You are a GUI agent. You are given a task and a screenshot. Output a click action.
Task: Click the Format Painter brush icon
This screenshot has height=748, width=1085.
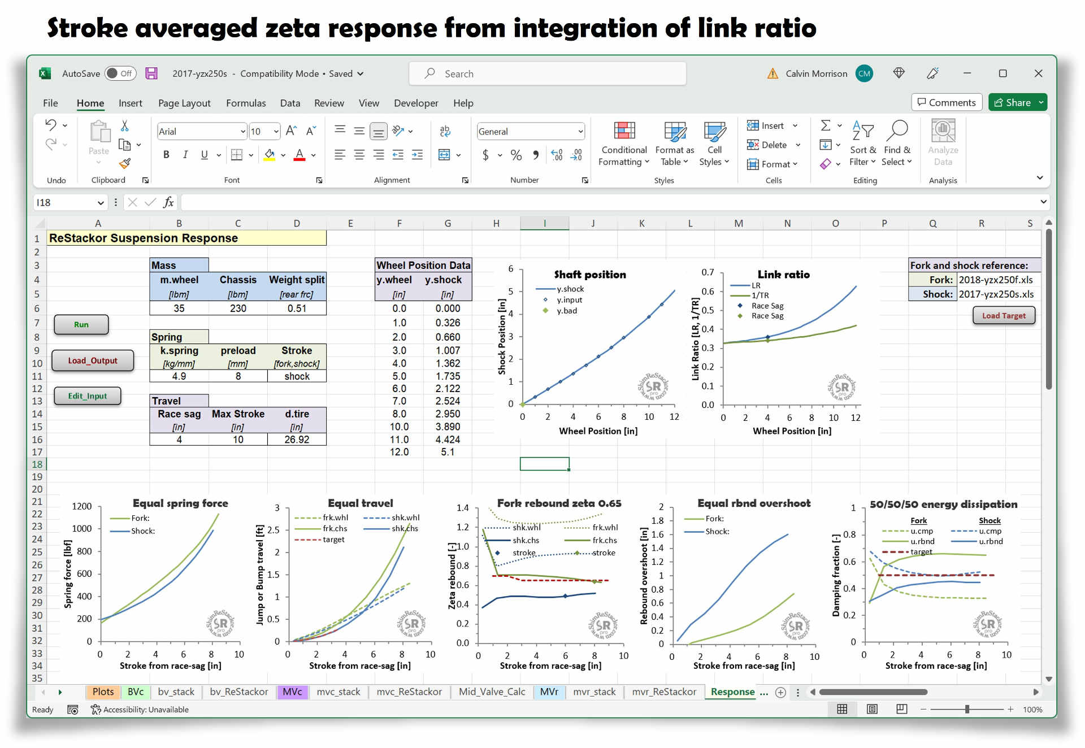point(125,163)
